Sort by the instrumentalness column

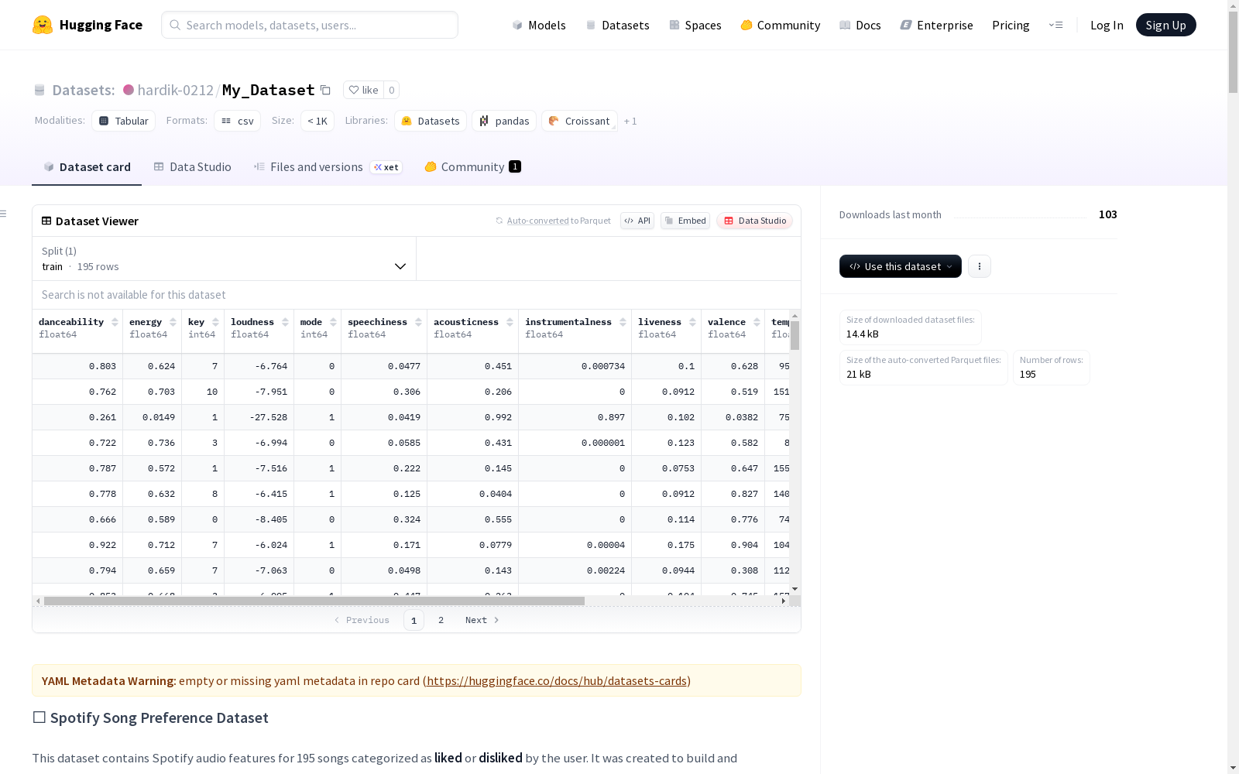click(x=623, y=322)
